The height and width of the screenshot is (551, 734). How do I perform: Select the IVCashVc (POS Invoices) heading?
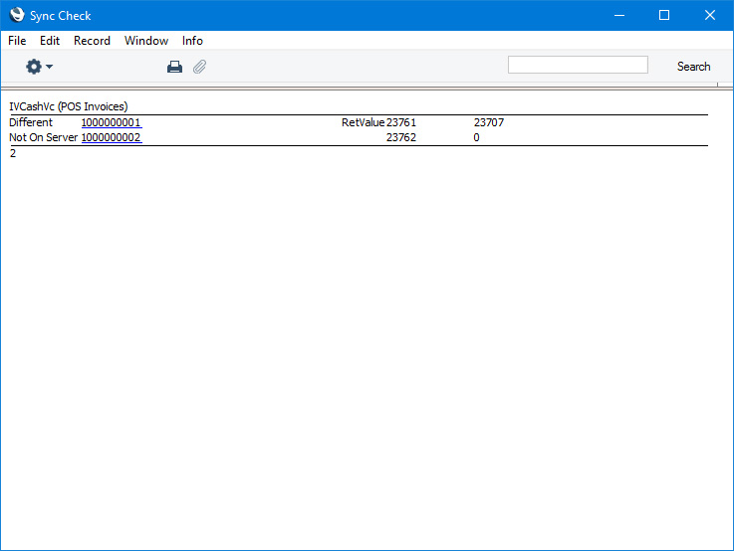(69, 106)
